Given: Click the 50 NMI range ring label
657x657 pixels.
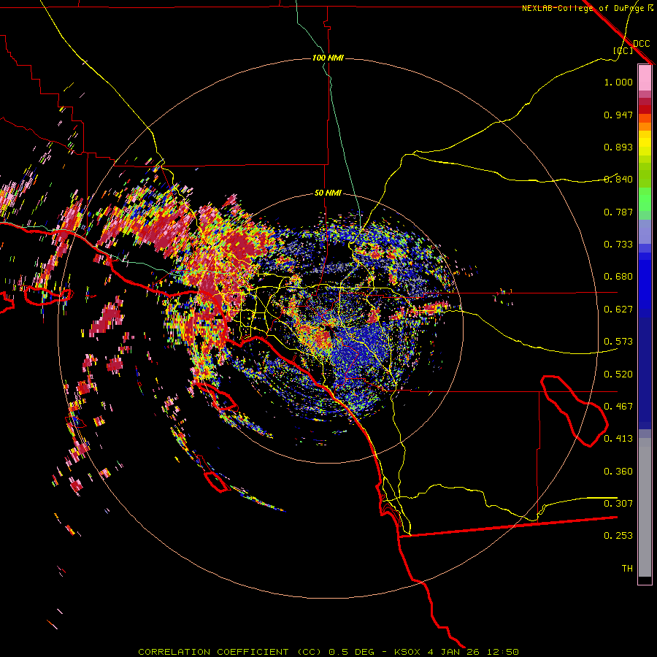Looking at the screenshot, I should pyautogui.click(x=328, y=193).
